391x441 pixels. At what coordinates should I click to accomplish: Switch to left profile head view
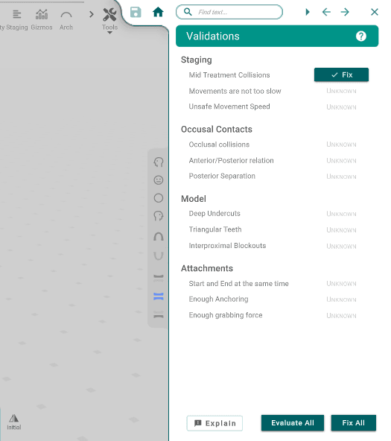[x=159, y=162]
